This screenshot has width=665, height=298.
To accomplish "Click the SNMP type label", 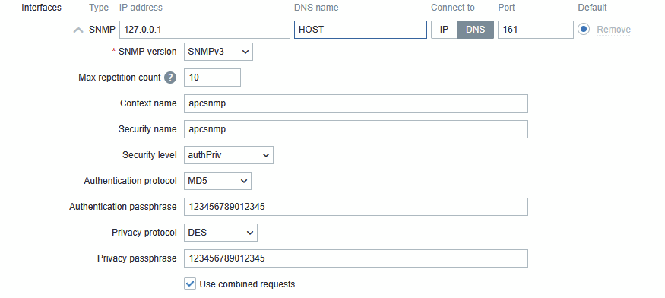I will (x=102, y=30).
